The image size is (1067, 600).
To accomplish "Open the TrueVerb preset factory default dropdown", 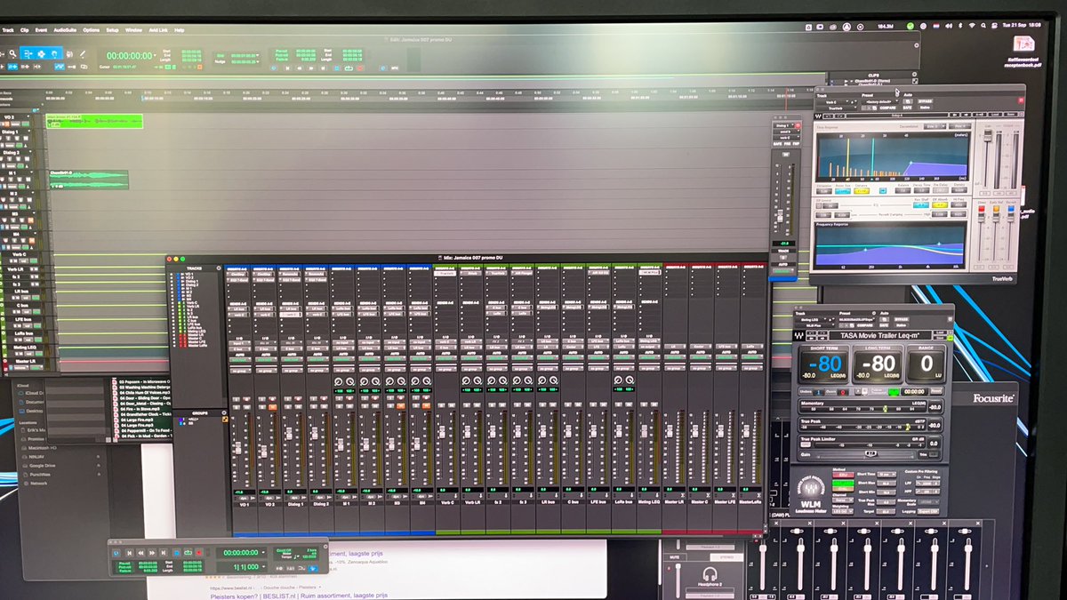I will [881, 101].
